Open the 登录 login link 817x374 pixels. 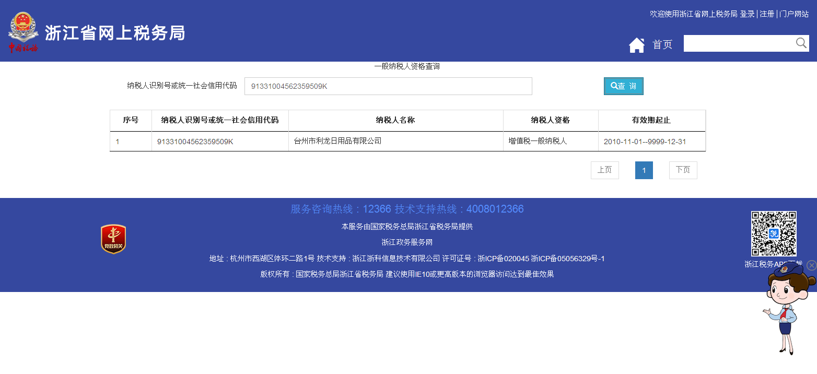pyautogui.click(x=747, y=14)
